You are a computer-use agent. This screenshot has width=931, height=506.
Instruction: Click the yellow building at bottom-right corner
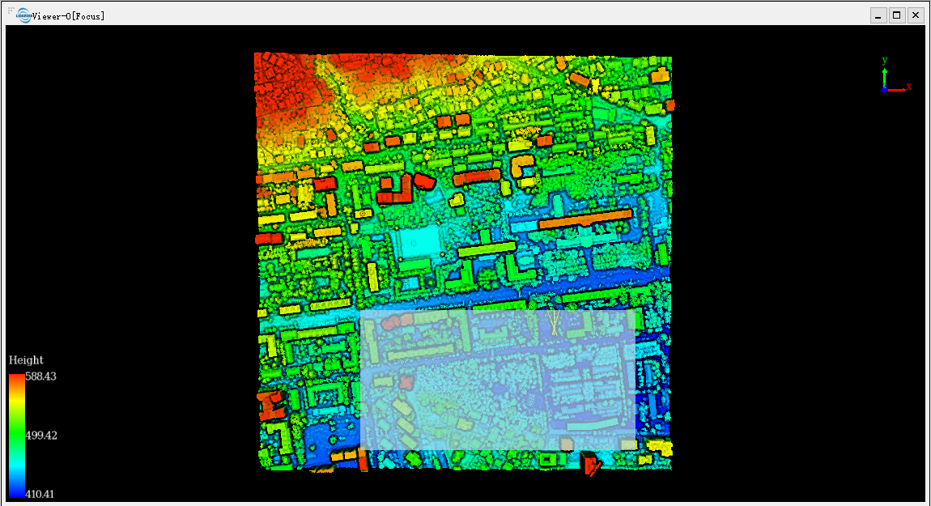point(658,446)
